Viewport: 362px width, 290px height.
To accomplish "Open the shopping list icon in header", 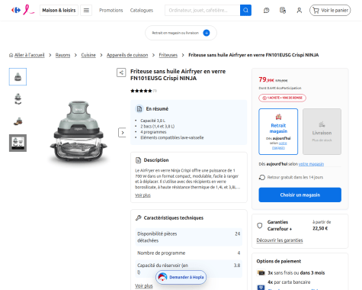I will (283, 10).
